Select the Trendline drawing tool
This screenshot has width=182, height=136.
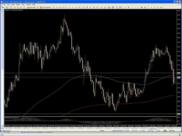pos(139,7)
